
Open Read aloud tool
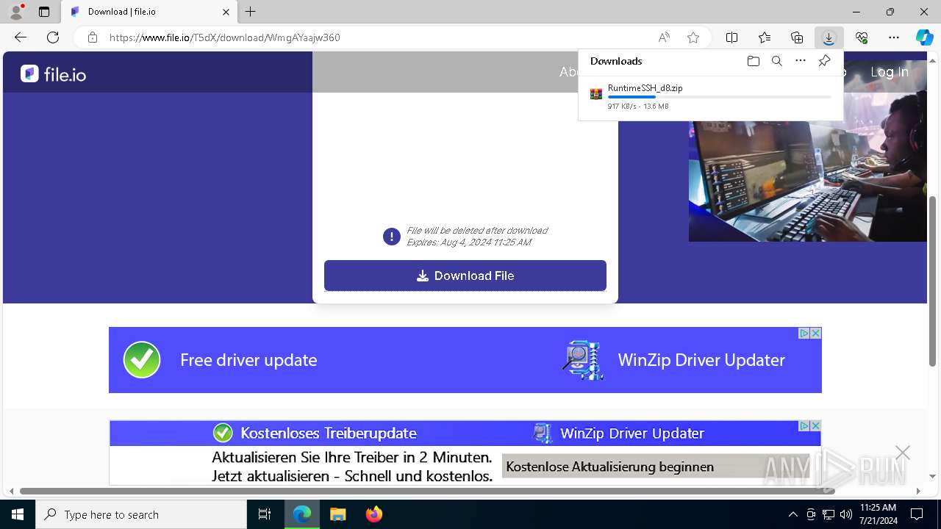point(664,37)
